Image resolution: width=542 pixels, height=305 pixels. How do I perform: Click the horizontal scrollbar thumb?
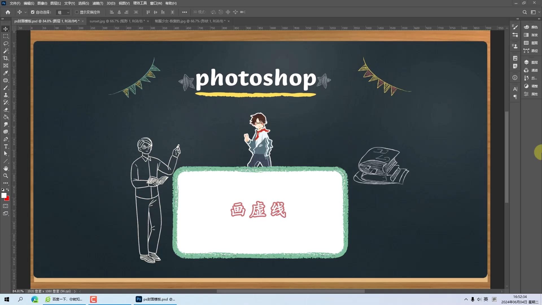click(x=290, y=291)
